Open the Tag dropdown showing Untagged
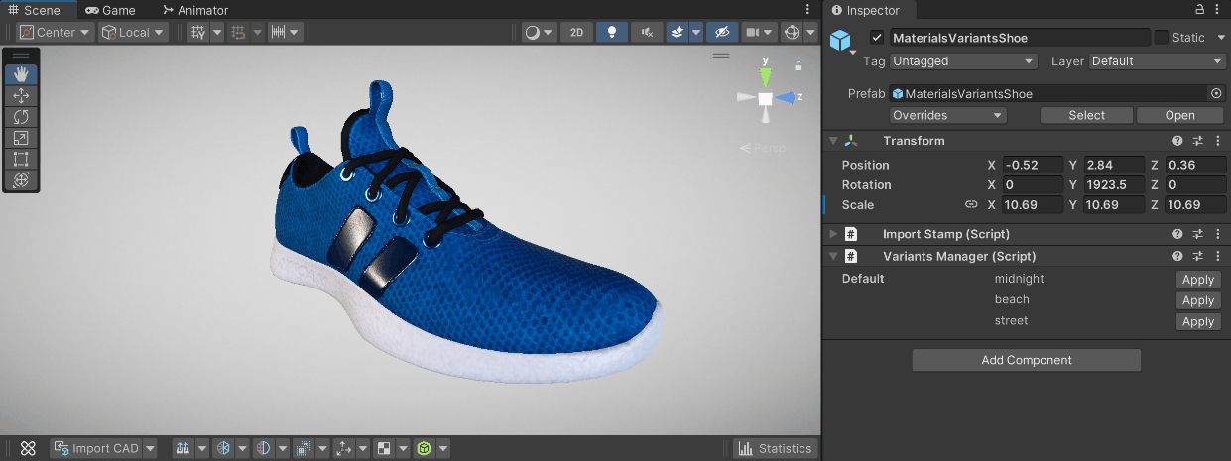The width and height of the screenshot is (1231, 461). coord(962,61)
